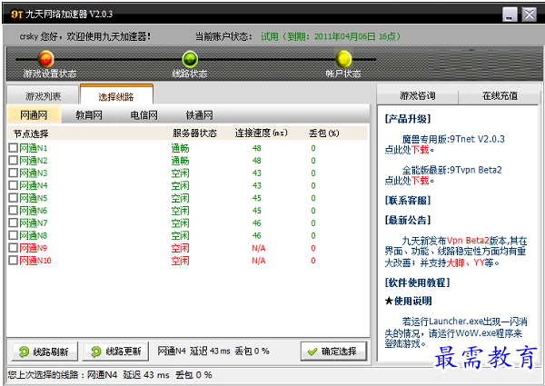Open the 游戏咨询 tab
This screenshot has height=386, width=545.
(418, 94)
